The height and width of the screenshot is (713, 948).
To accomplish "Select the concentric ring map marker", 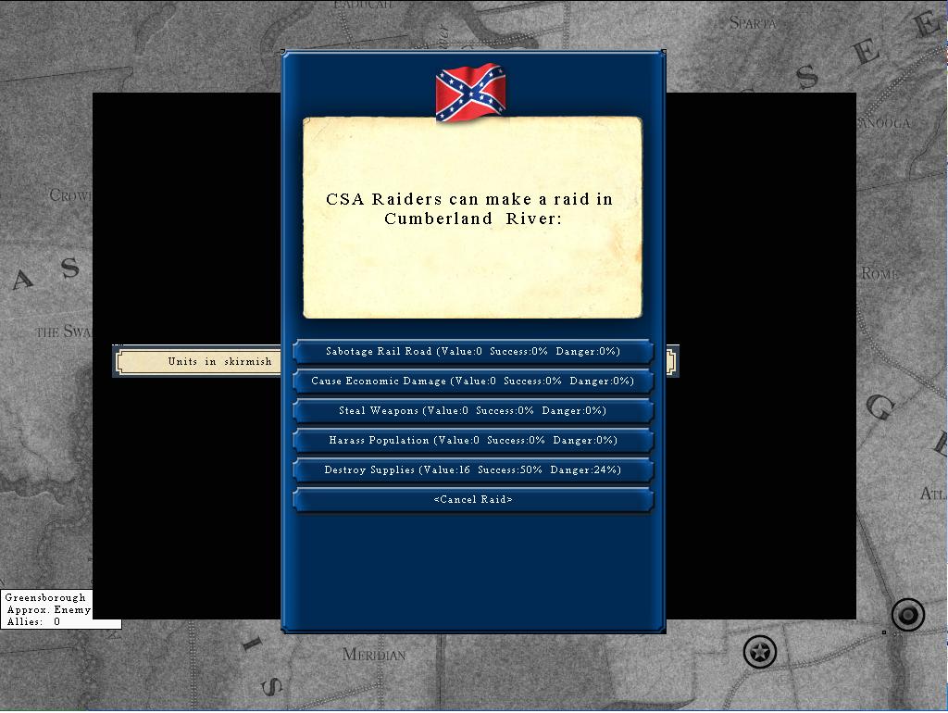I will click(x=907, y=615).
